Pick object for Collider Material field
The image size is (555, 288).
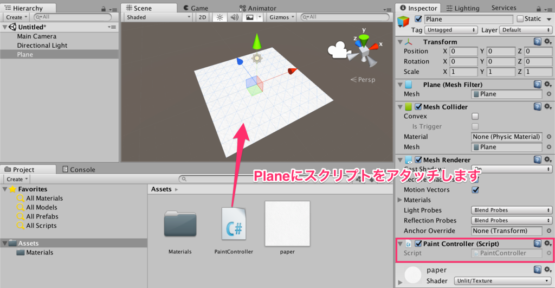549,137
